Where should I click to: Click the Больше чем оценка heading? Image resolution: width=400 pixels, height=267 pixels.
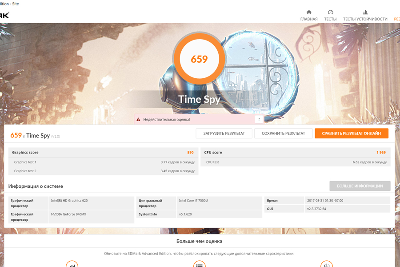tap(199, 241)
